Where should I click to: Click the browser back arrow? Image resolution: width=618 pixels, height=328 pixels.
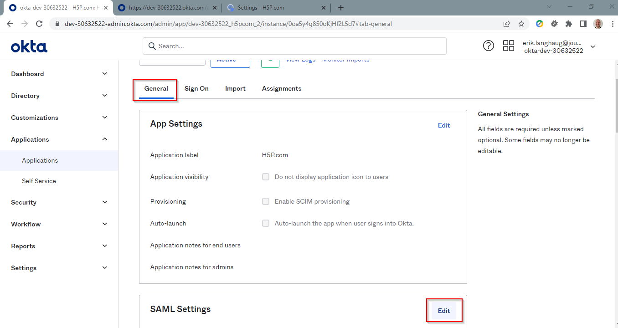point(10,24)
